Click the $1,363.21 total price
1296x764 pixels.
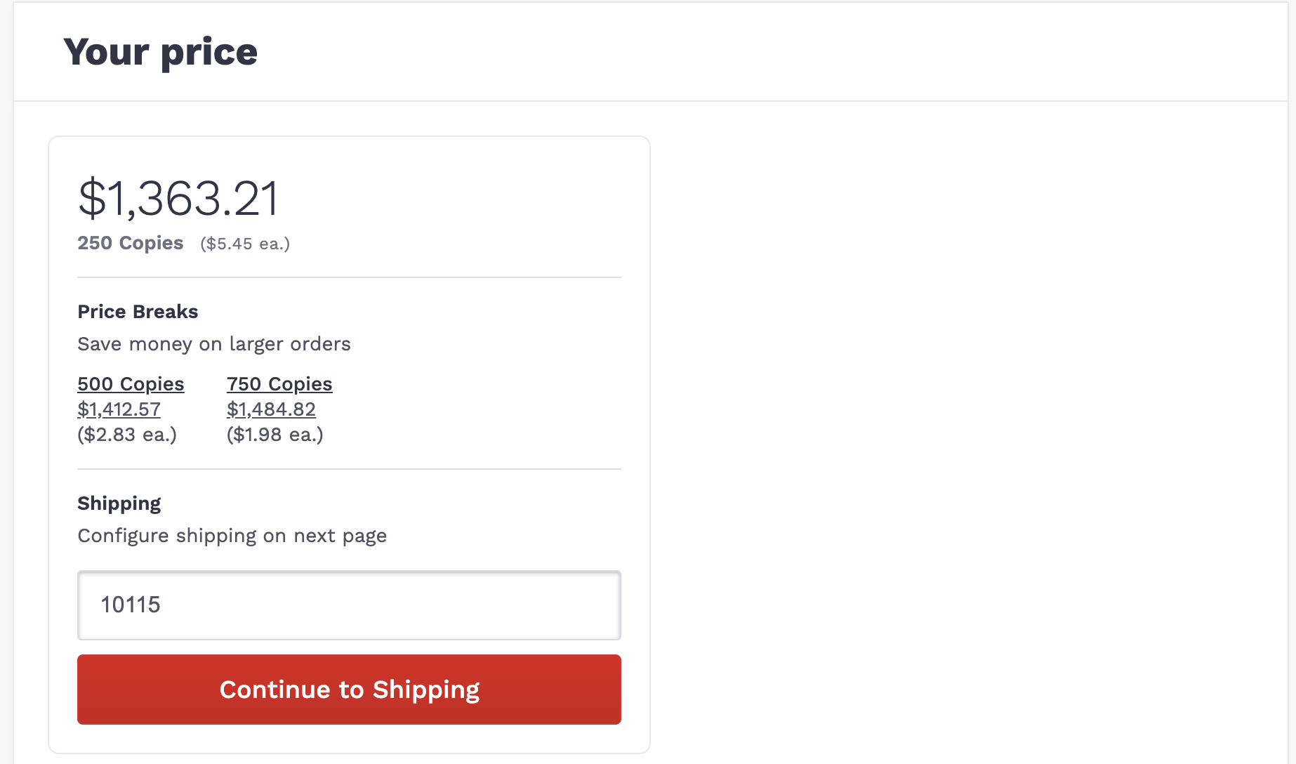(x=178, y=198)
